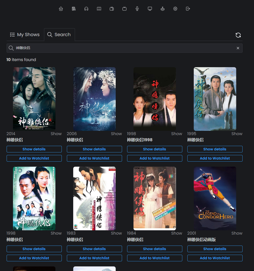Clear the search field with X

point(238,48)
